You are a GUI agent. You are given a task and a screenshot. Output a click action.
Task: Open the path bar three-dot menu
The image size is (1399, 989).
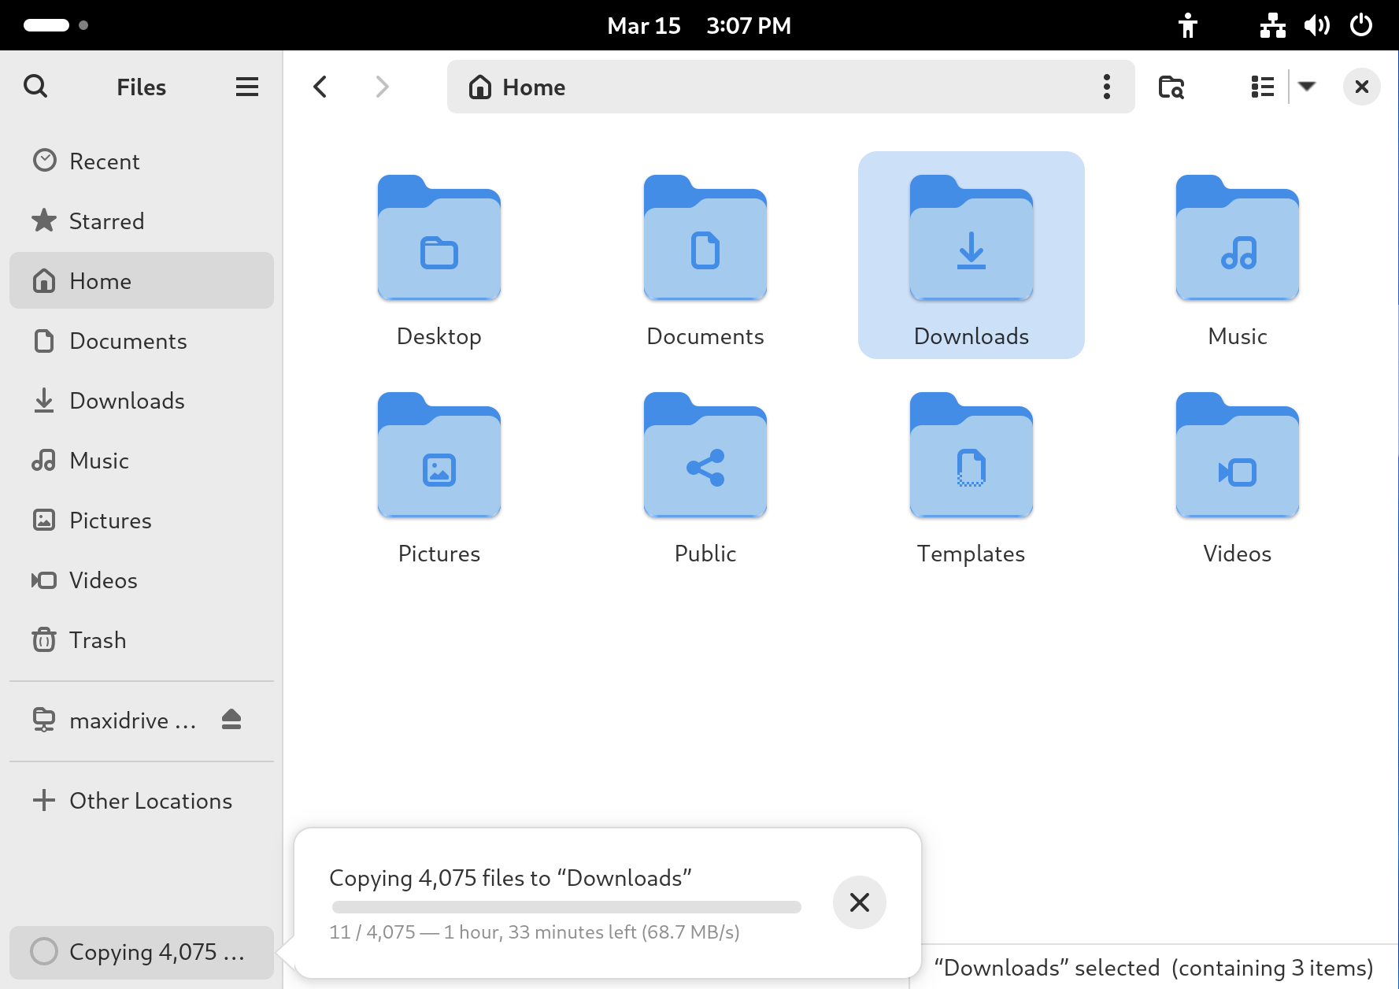[x=1106, y=87]
